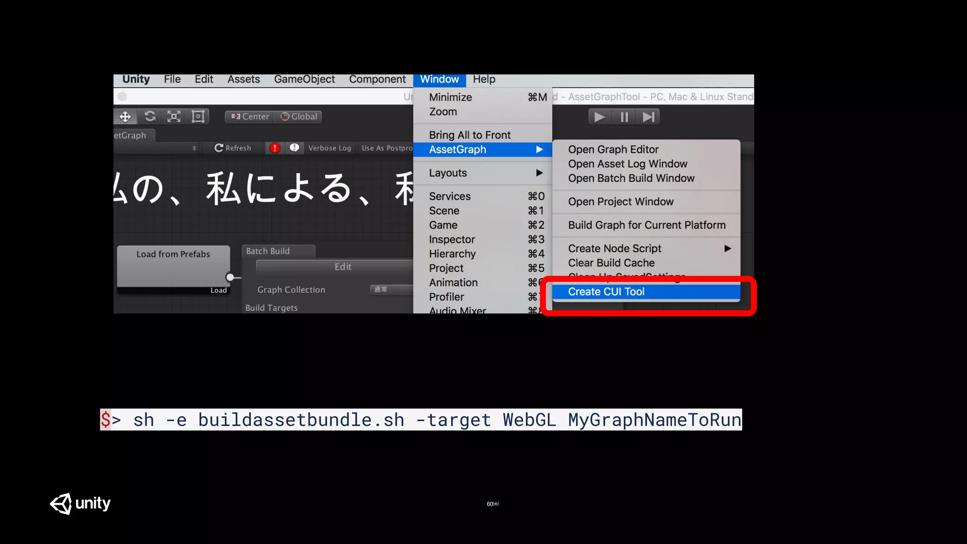This screenshot has width=967, height=544.
Task: Click the Edit button in Batch Build
Action: tap(335, 267)
